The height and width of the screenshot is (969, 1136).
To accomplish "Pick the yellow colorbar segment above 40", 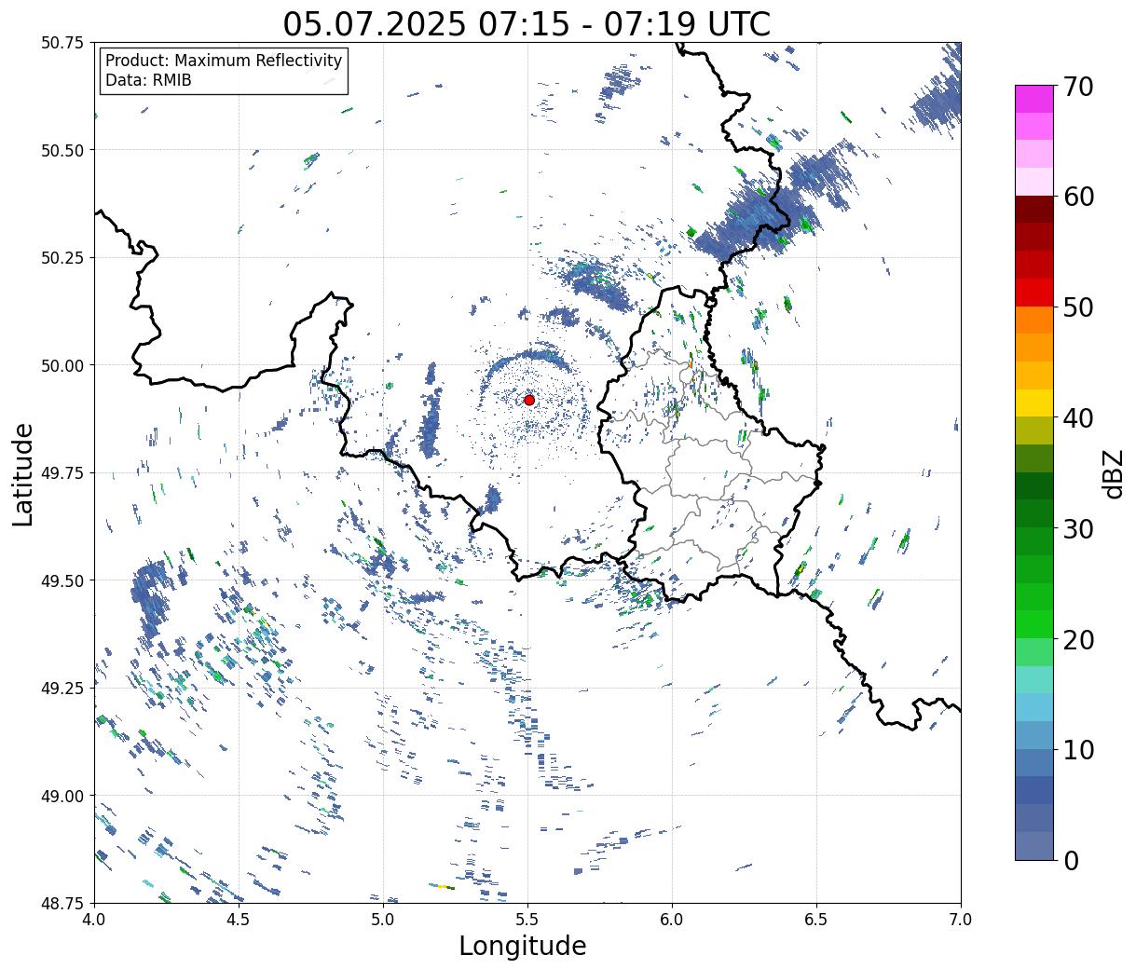I will 1034,403.
